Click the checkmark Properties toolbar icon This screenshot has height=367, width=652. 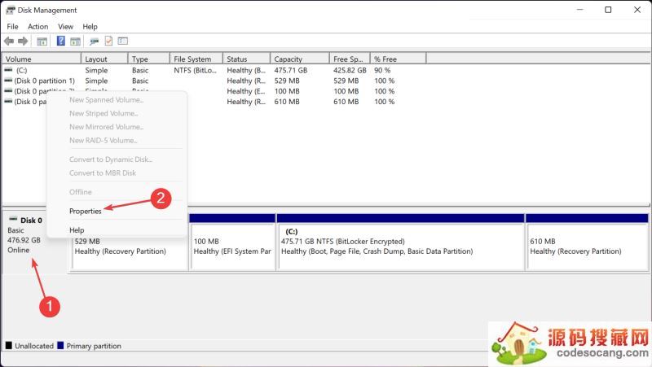pyautogui.click(x=108, y=41)
